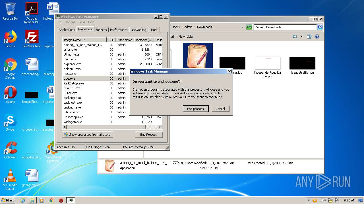
Task: Sort processes by the Memory column
Action: pos(144,40)
